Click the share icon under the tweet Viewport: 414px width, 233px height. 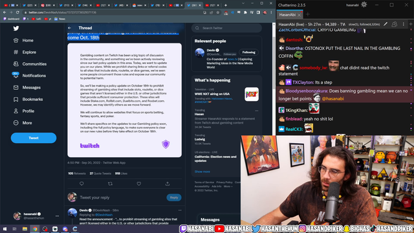pyautogui.click(x=168, y=184)
